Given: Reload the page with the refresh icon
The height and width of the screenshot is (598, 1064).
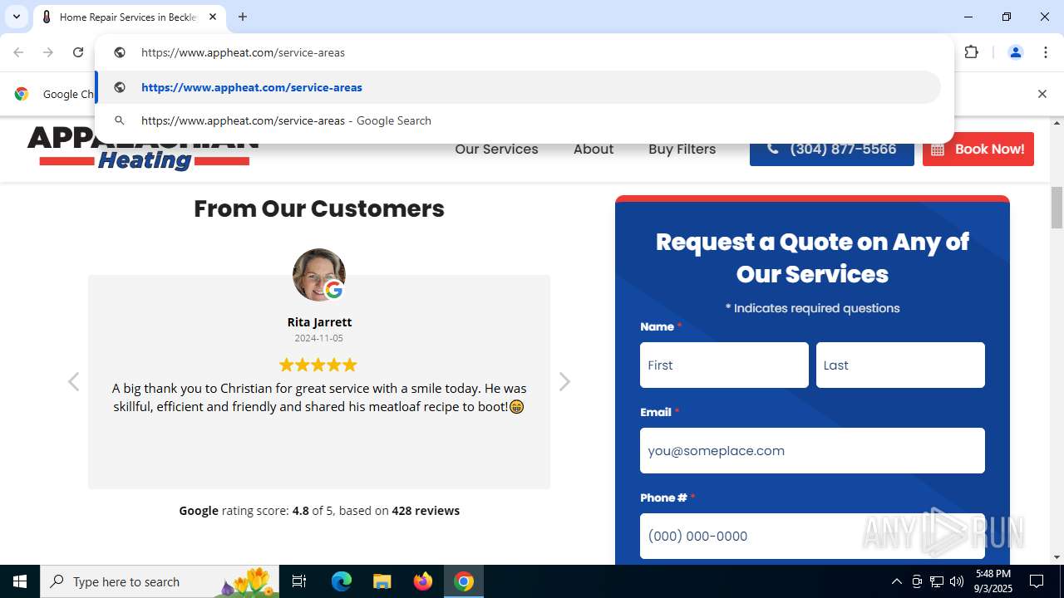Looking at the screenshot, I should click(78, 52).
